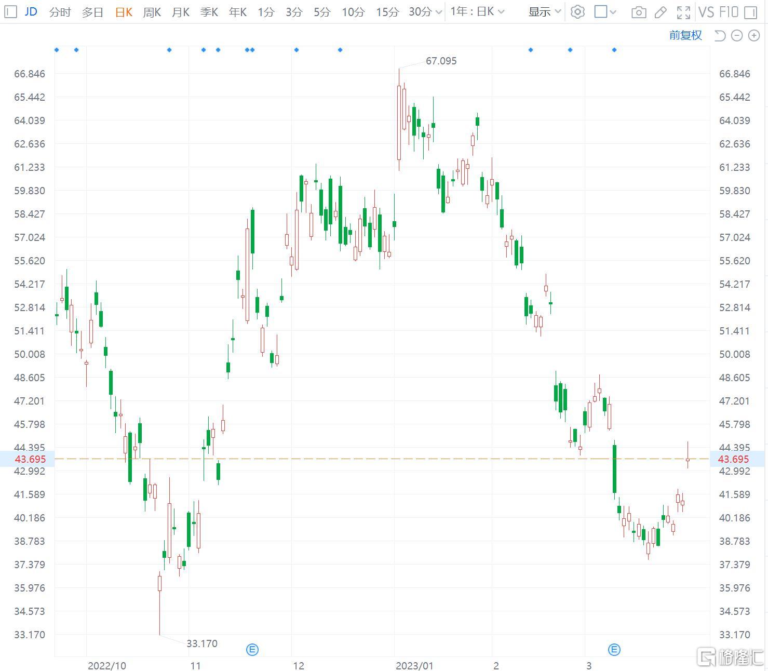Select the candle at the 67.095 peak

[x=399, y=123]
